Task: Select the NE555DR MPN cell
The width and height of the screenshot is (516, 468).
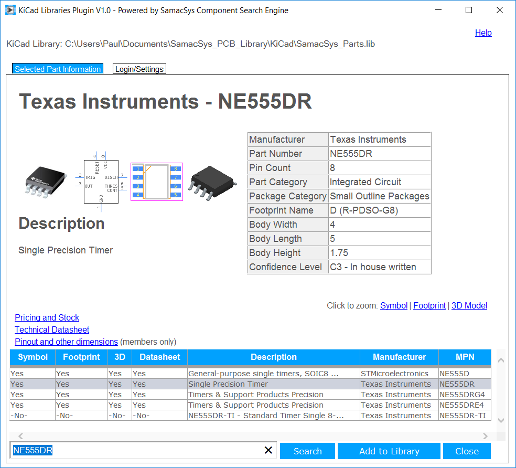Action: 465,384
